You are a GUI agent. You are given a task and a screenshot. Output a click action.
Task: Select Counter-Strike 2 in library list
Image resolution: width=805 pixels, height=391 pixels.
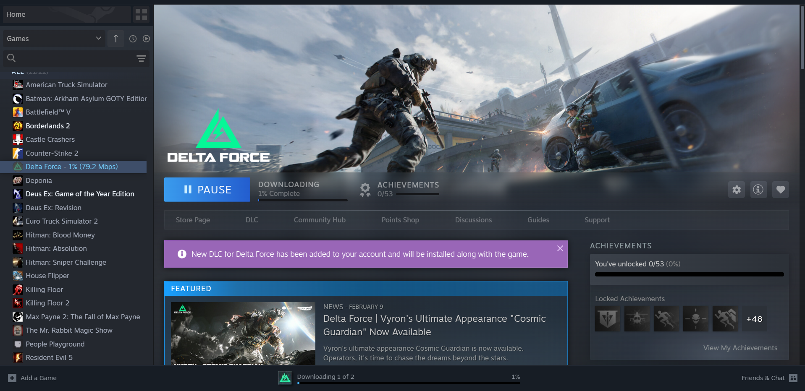click(x=52, y=153)
